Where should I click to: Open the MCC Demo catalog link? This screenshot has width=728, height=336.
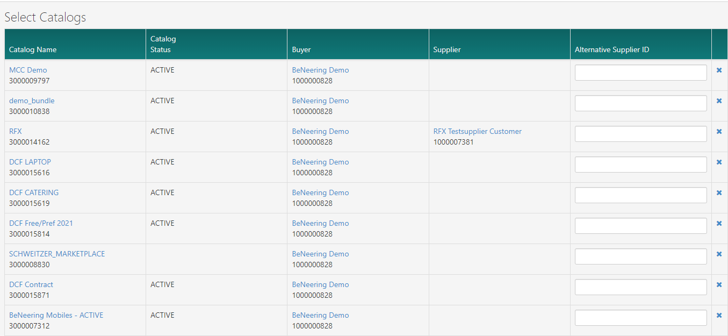[x=28, y=70]
